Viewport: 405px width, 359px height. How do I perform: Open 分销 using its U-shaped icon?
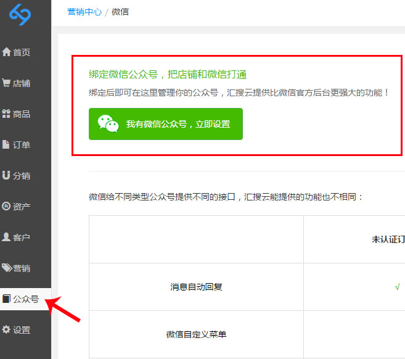[x=7, y=176]
